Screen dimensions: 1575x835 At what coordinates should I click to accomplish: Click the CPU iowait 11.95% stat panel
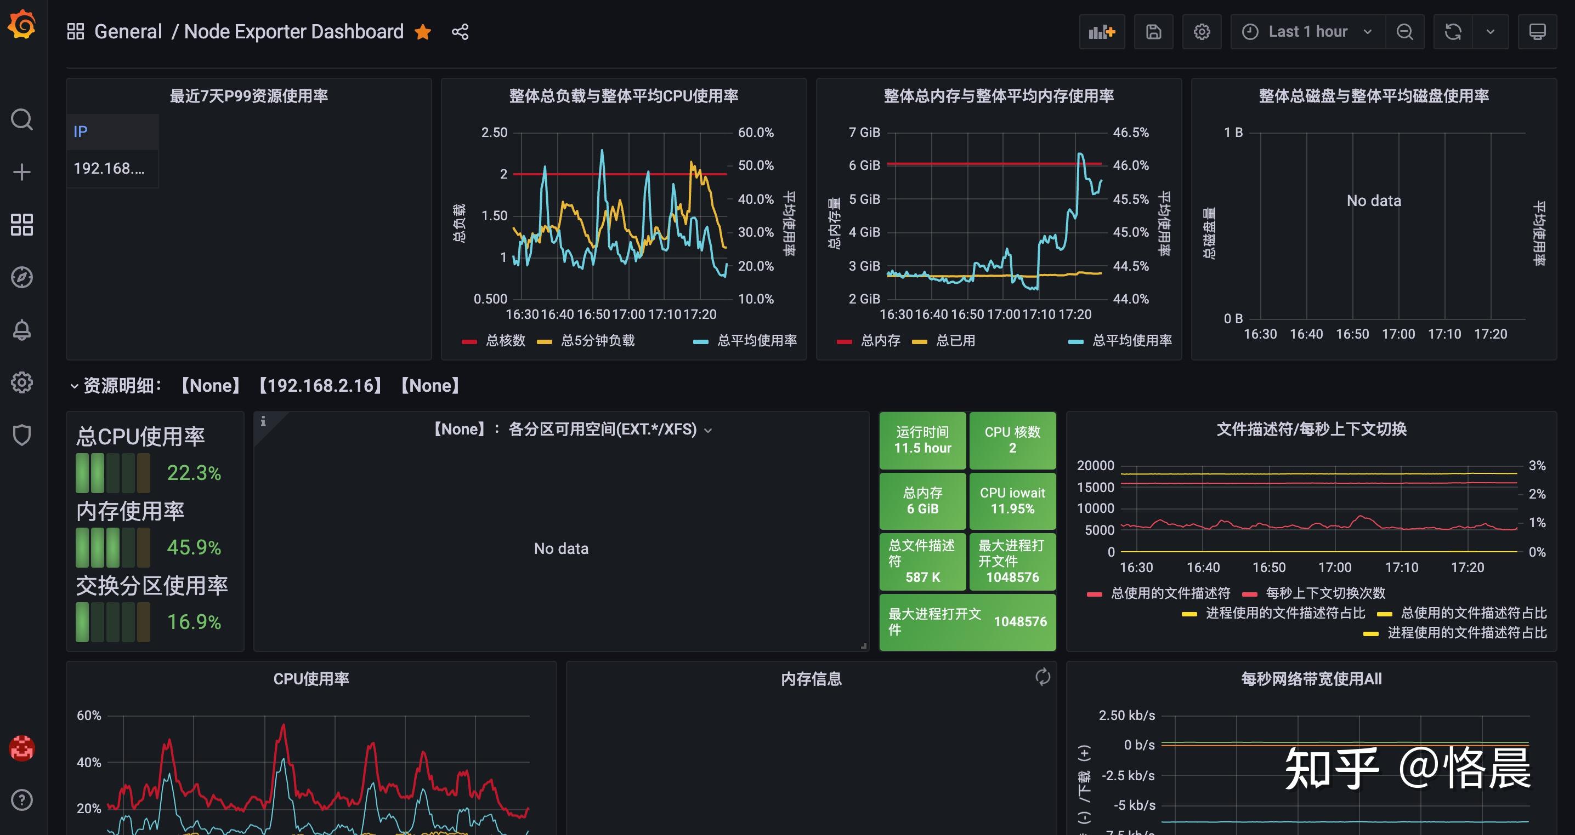1012,501
